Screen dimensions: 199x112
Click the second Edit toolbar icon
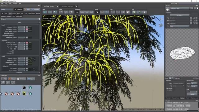pos(118,12)
